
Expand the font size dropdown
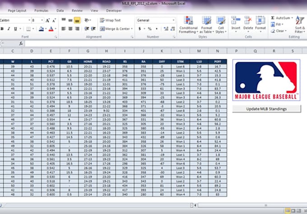pos(42,20)
